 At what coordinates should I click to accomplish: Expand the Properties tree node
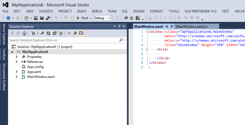[x=17, y=57]
